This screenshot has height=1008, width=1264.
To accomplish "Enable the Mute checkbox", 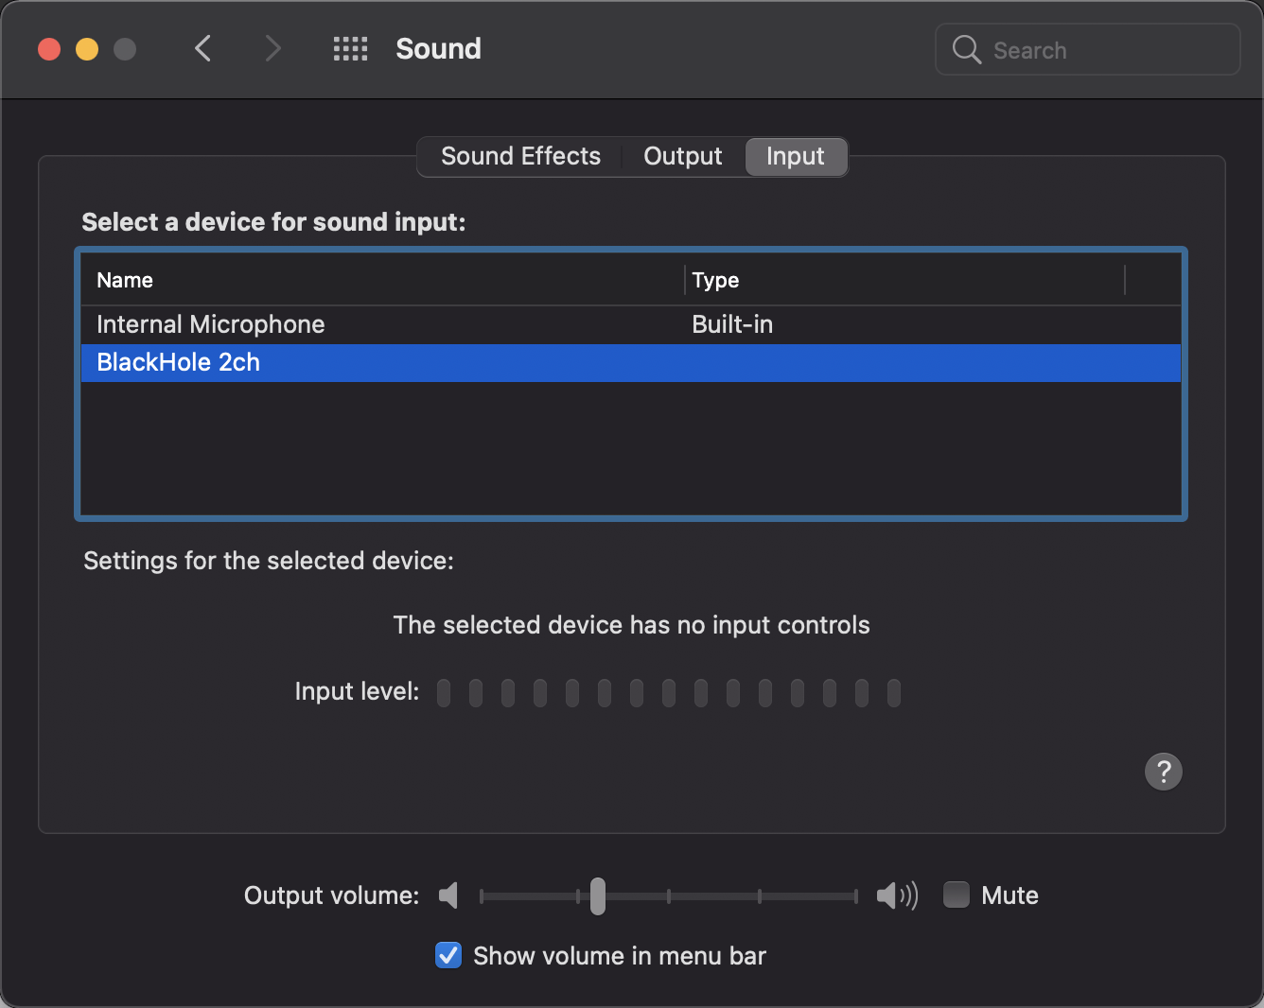I will (x=957, y=895).
